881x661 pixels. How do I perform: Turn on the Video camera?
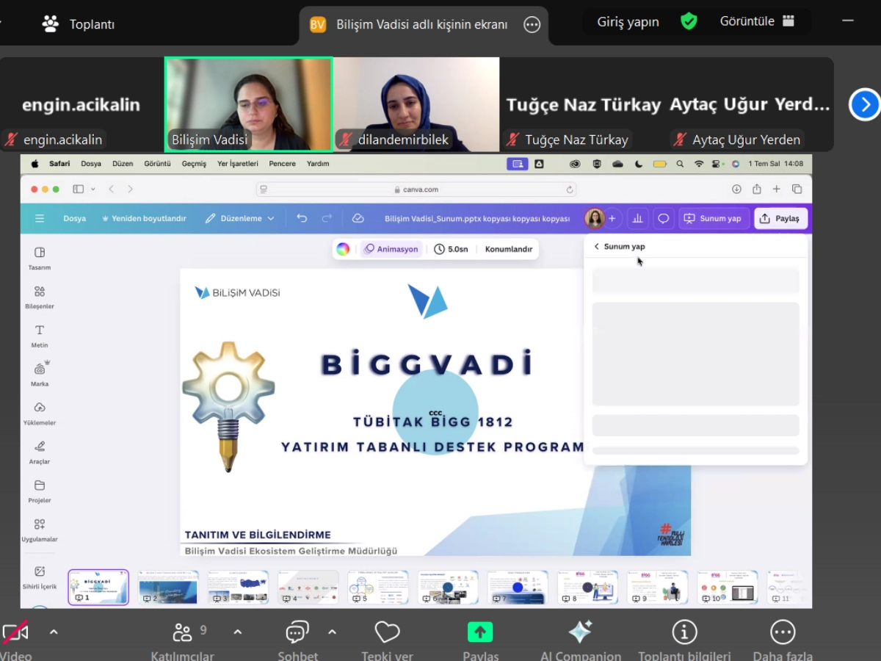point(15,641)
